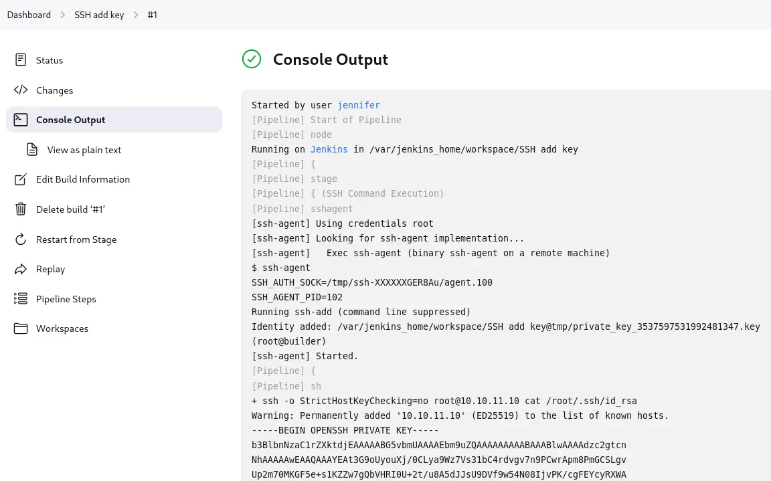The image size is (771, 481).
Task: Click the Workspaces folder icon
Action: tap(21, 328)
